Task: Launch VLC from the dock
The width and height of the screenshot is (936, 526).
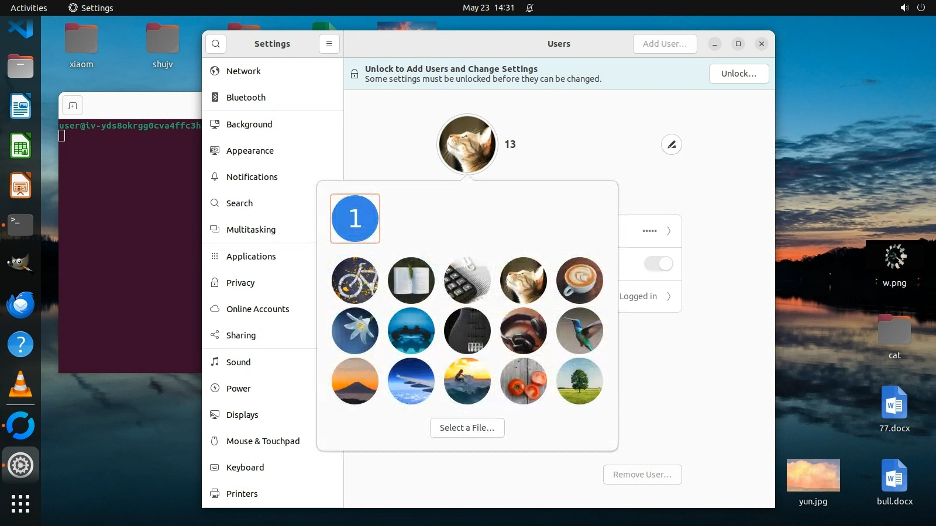Action: coord(20,385)
